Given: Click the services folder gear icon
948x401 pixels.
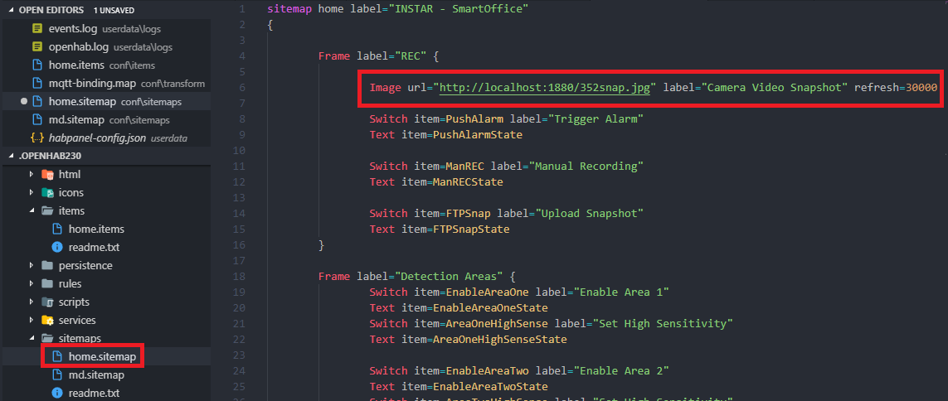Looking at the screenshot, I should tap(47, 321).
